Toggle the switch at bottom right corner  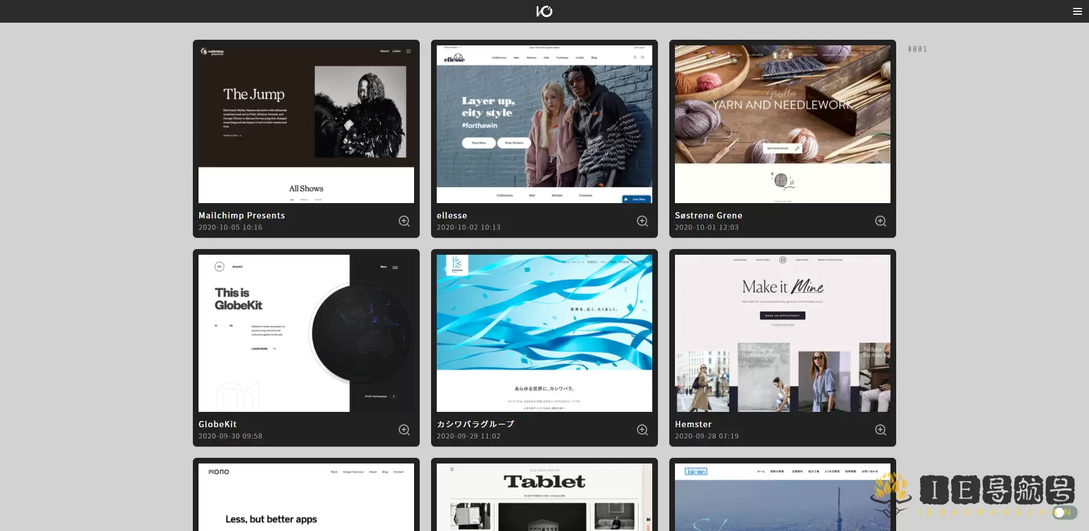click(x=1064, y=512)
